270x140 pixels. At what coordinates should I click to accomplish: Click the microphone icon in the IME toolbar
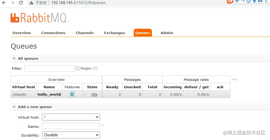click(x=254, y=1)
